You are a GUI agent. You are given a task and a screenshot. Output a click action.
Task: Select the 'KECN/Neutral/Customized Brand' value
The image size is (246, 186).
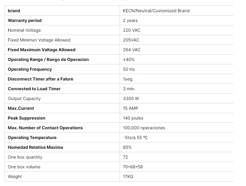[x=156, y=11]
